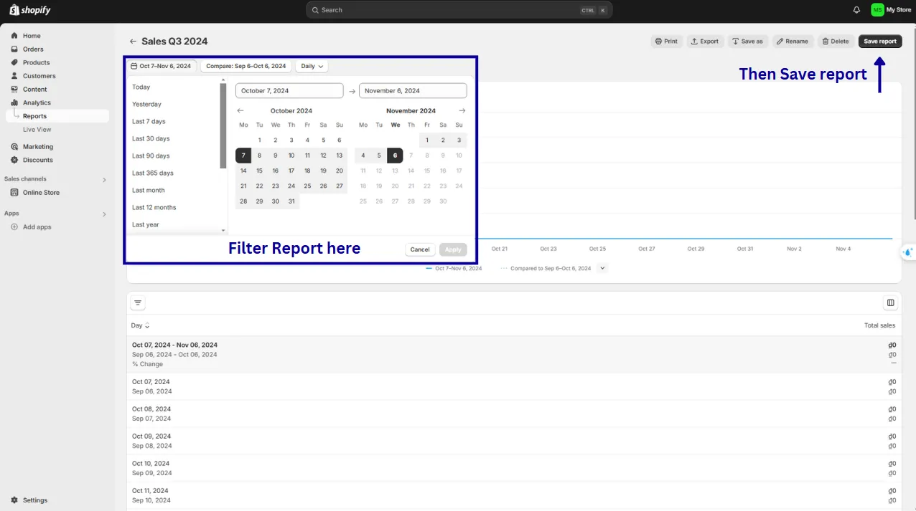The width and height of the screenshot is (916, 511).
Task: Click the Discounts icon in the sidebar
Action: 14,160
